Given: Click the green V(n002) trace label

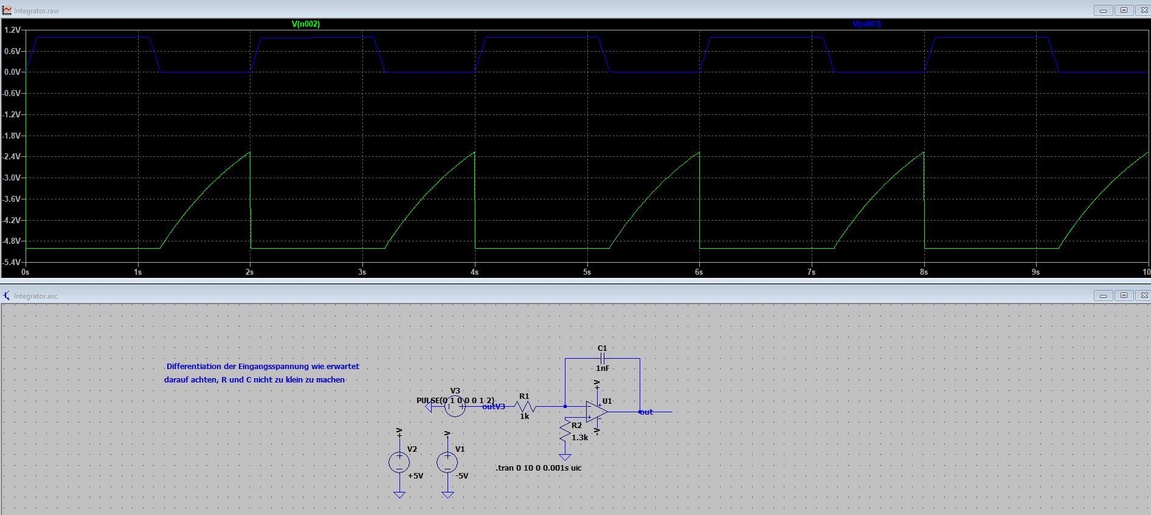Looking at the screenshot, I should [x=306, y=24].
